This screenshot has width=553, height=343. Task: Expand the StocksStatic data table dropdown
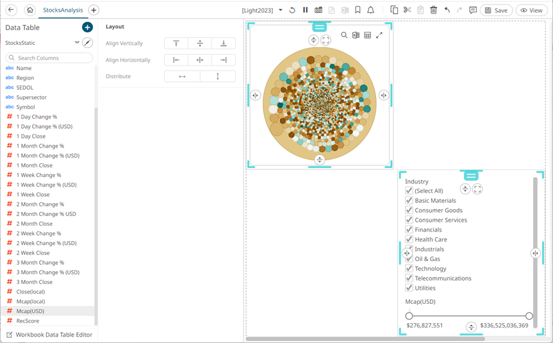tap(77, 43)
